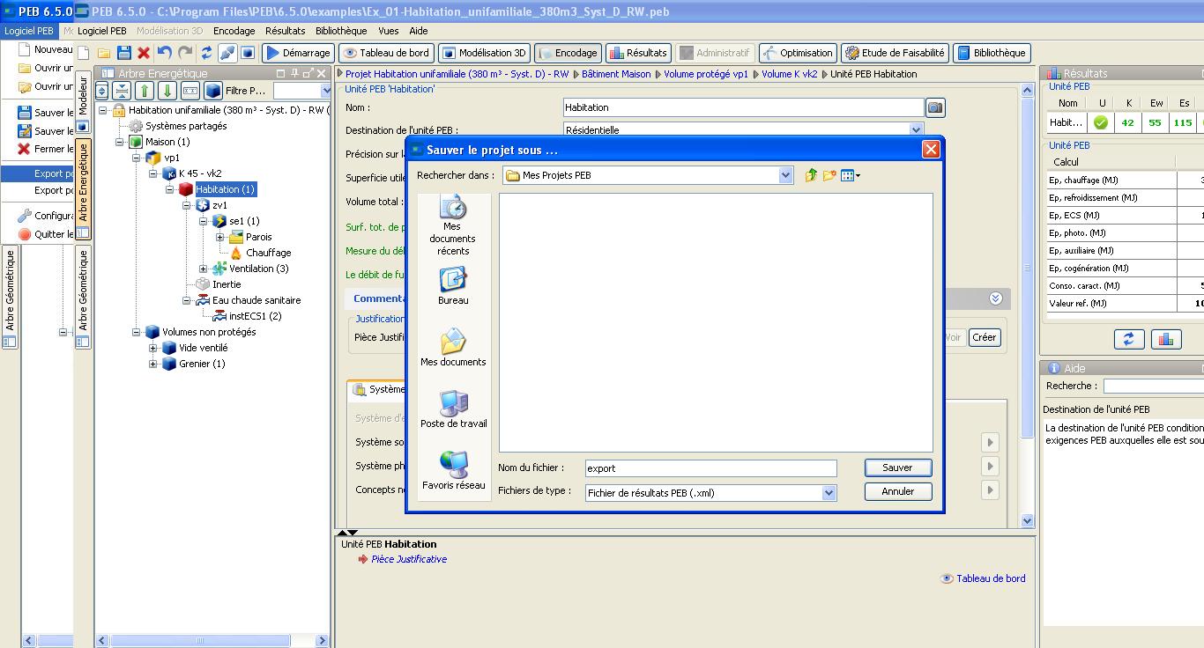Open the Bibliothèque menu
The image size is (1204, 648).
click(x=341, y=31)
